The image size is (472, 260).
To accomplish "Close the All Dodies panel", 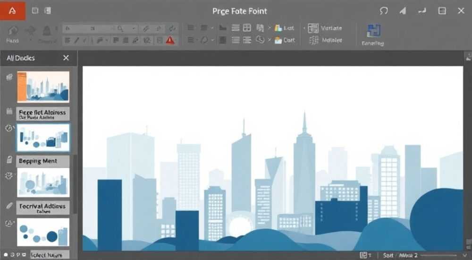I will click(66, 58).
